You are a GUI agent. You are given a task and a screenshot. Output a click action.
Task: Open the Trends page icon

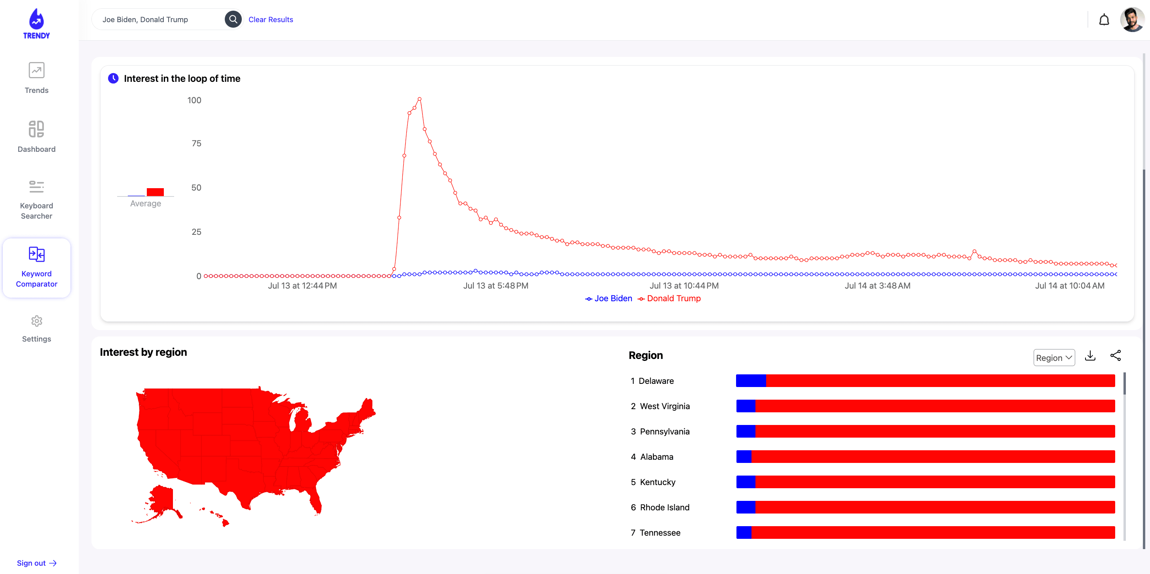(x=37, y=70)
